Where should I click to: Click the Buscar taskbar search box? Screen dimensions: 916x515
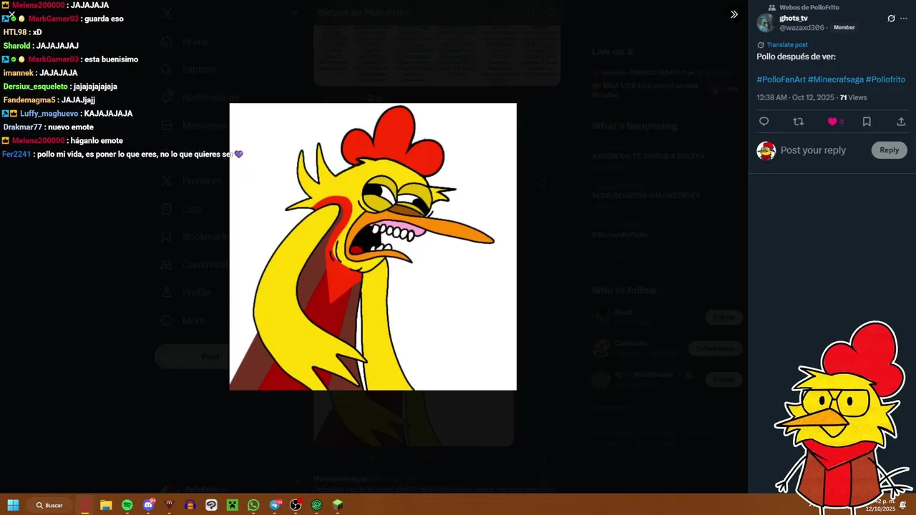49,505
